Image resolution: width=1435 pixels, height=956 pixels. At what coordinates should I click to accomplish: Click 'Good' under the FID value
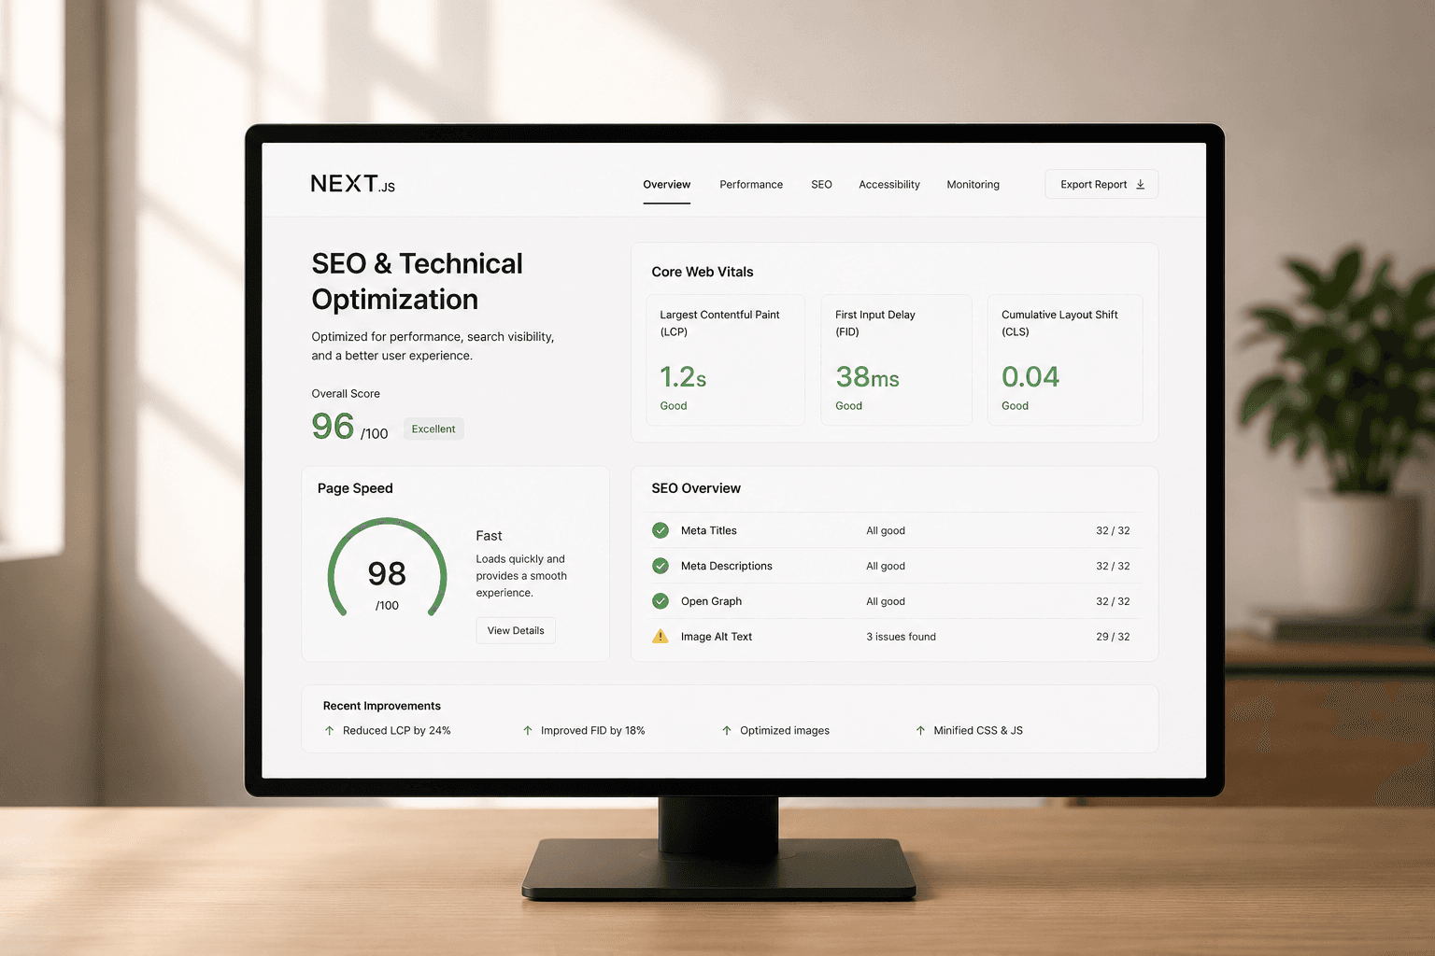click(848, 406)
